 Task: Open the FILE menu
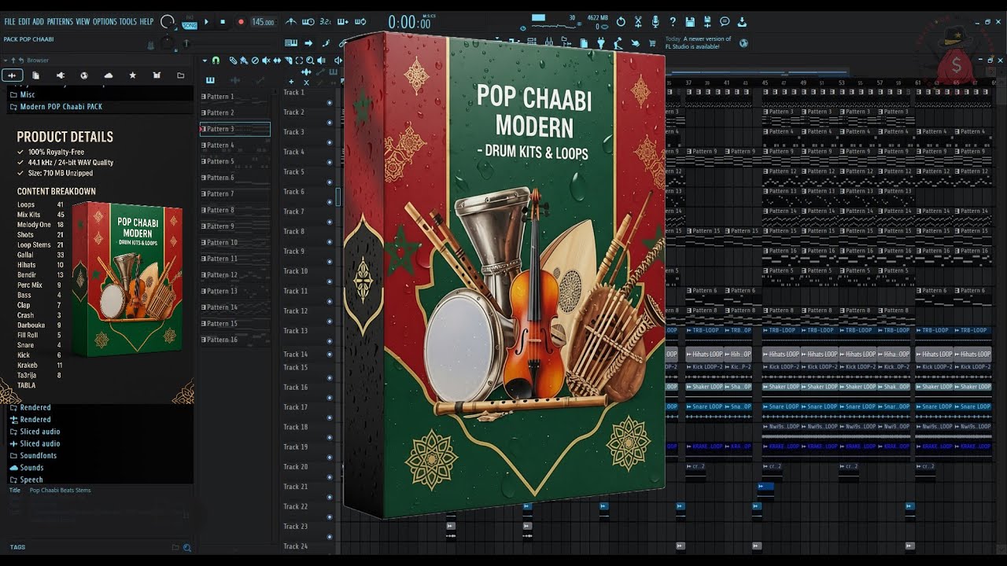9,22
